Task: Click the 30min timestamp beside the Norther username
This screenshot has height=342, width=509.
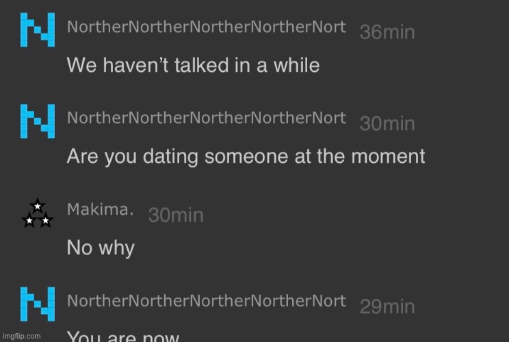Action: (x=387, y=123)
